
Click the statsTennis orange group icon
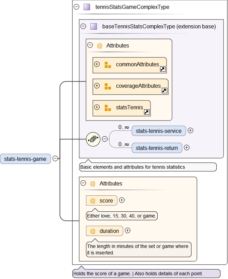(108, 108)
